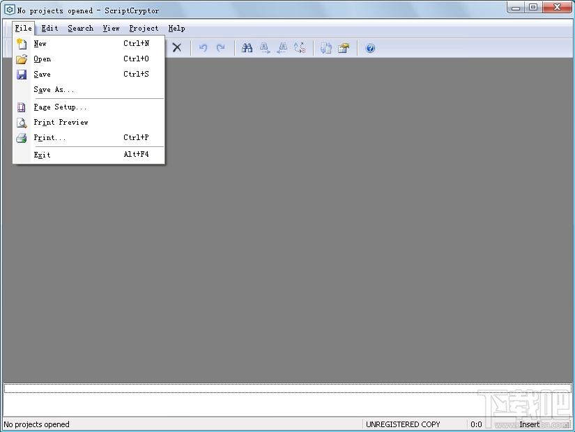
Task: Click the UNREGISTERED COPY status text
Action: (403, 424)
